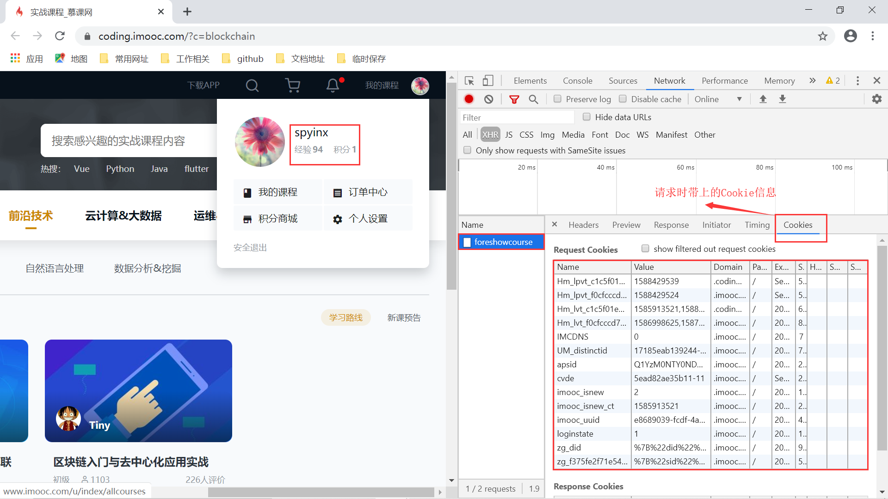Check show filtered out request cookies
Viewport: 888px width, 499px height.
coord(645,249)
